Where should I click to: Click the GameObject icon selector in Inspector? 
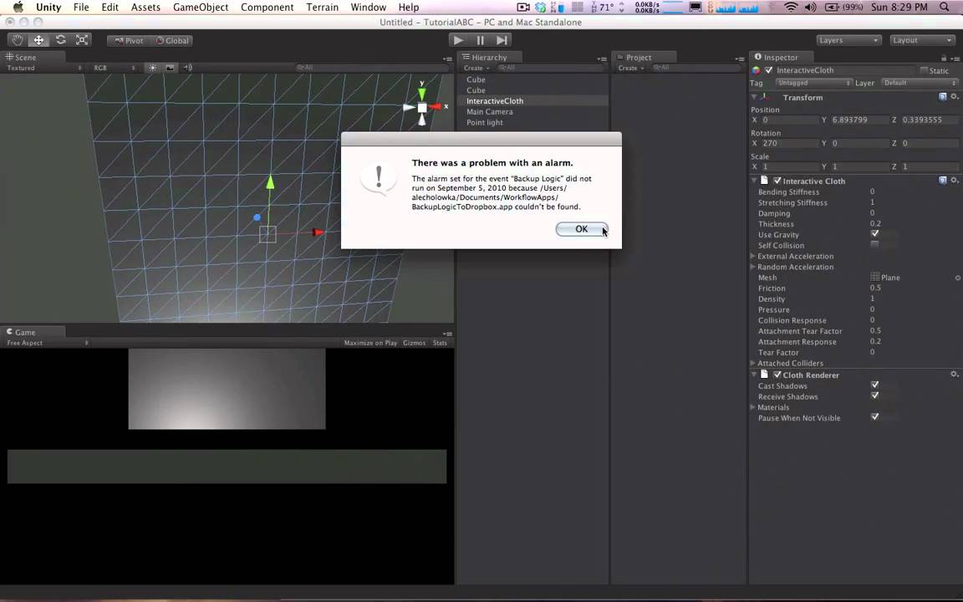(756, 70)
